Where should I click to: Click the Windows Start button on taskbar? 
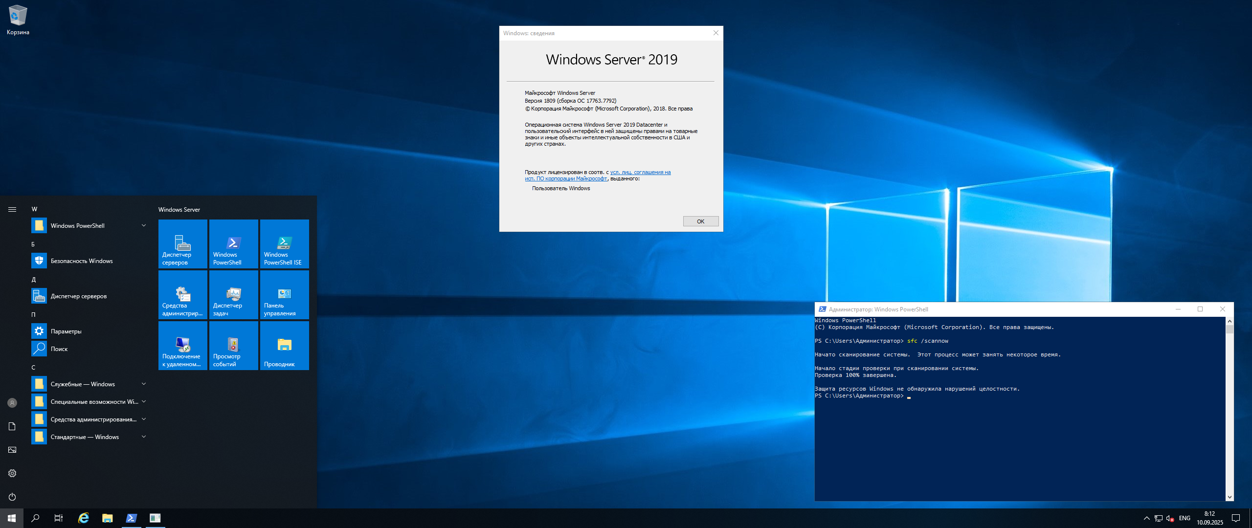[x=12, y=518]
